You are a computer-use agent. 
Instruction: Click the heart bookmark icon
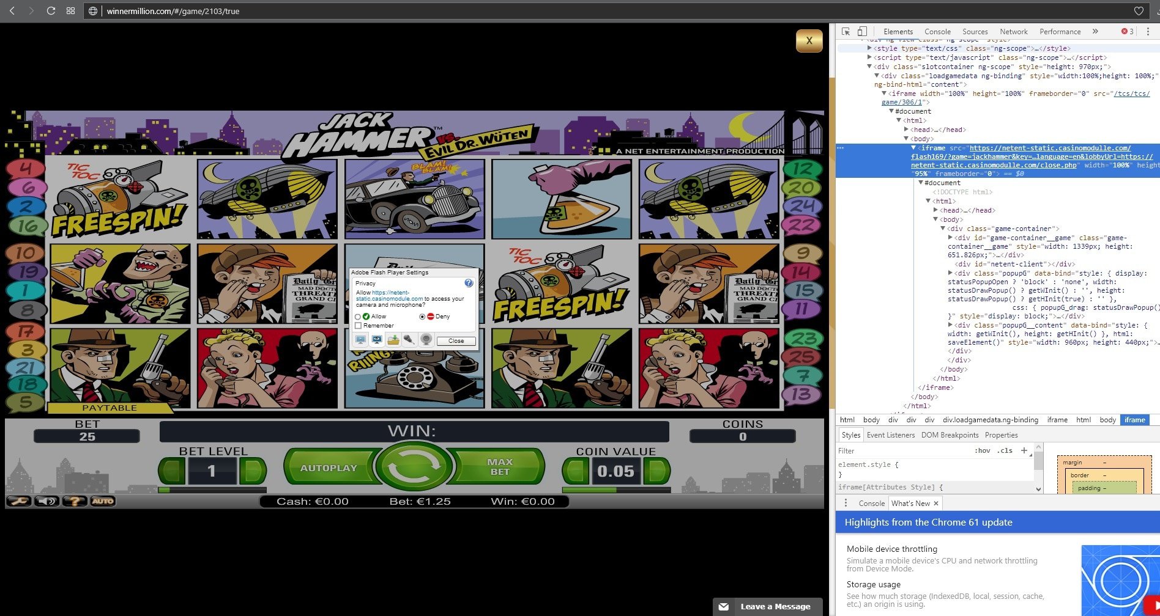pyautogui.click(x=1139, y=11)
